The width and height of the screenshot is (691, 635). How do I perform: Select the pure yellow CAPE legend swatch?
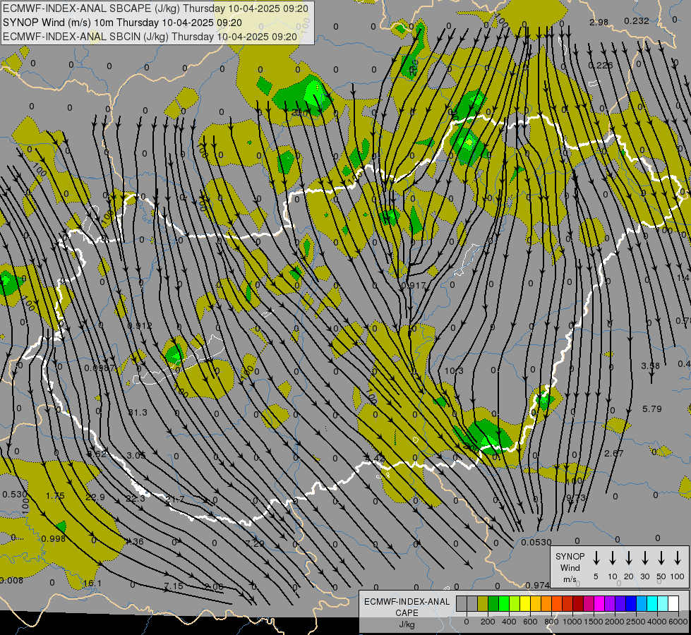[x=525, y=604]
